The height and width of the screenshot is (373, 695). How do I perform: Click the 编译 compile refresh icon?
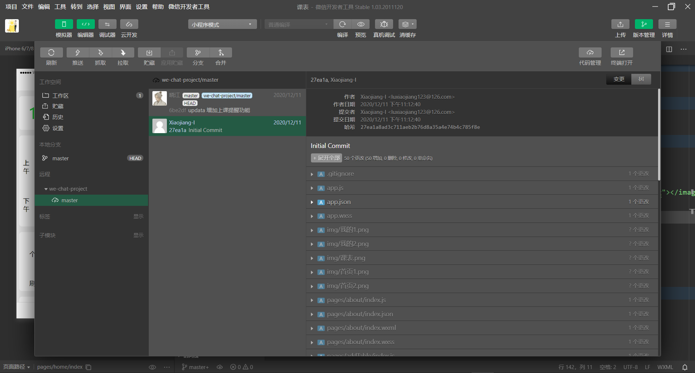click(342, 24)
